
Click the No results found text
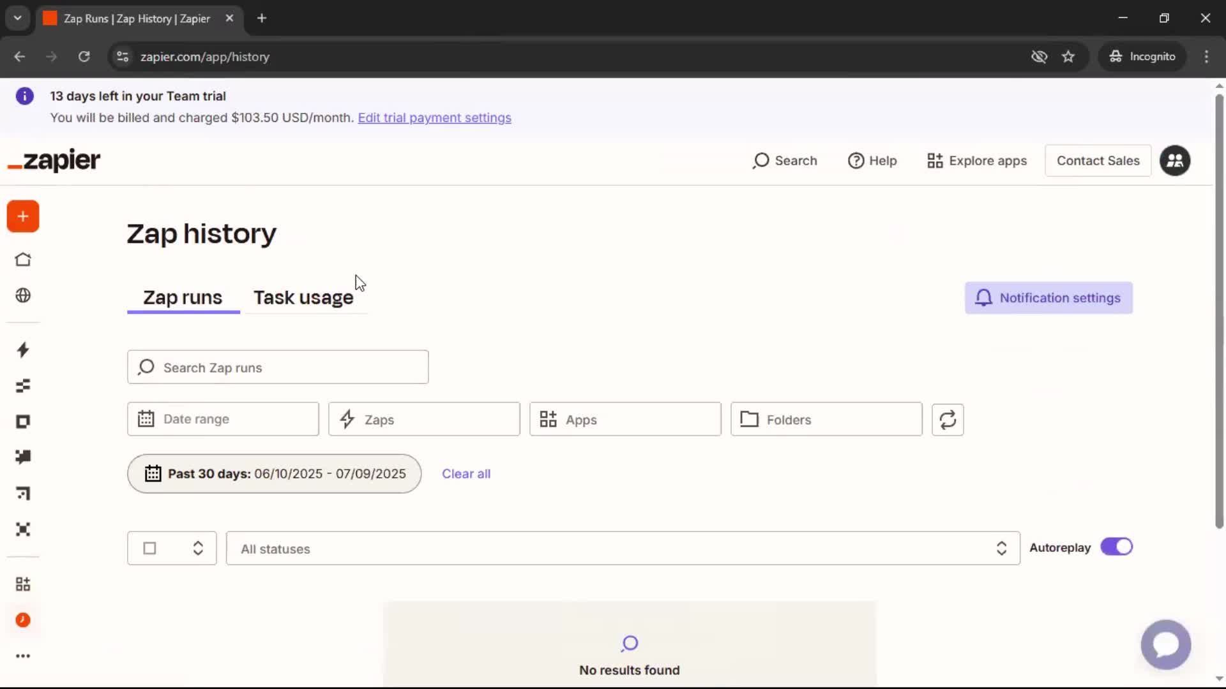629,670
